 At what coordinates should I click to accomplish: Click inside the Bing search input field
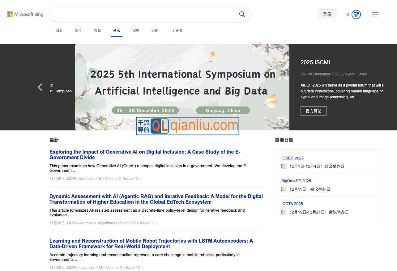[142, 14]
